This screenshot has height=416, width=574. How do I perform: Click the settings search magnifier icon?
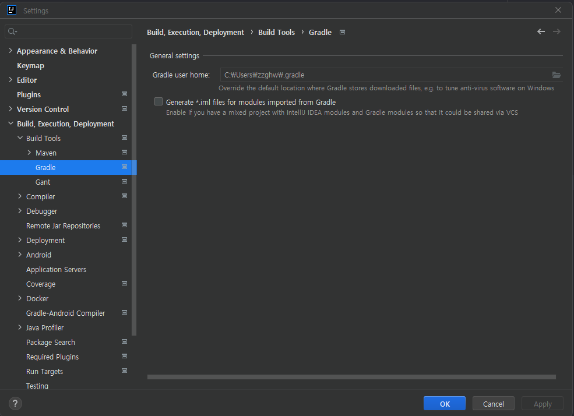click(13, 31)
